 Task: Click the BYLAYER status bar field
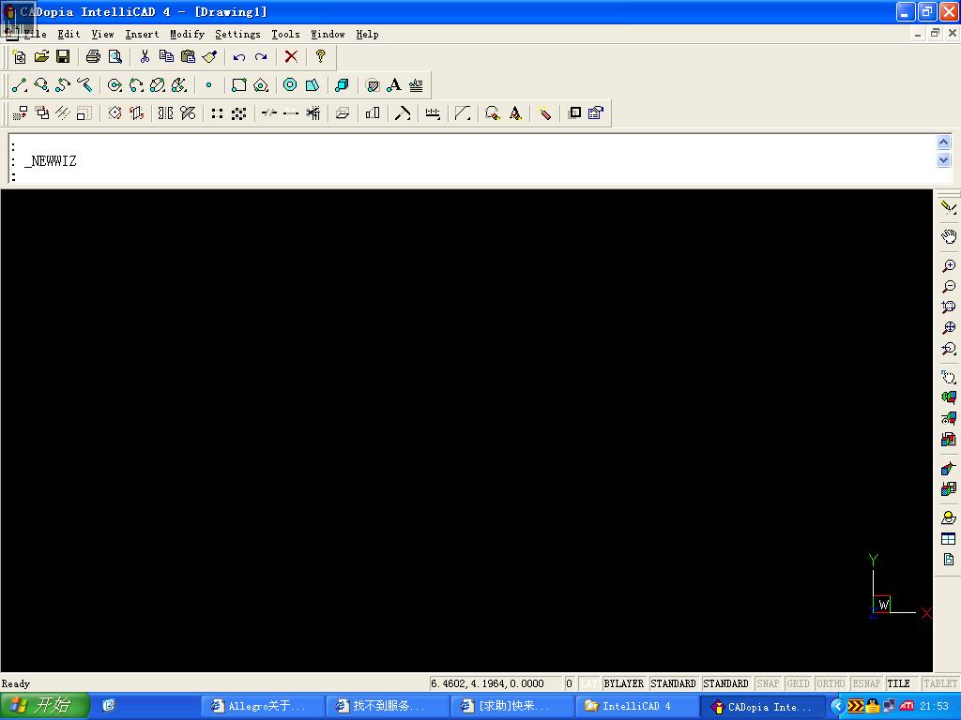point(623,683)
